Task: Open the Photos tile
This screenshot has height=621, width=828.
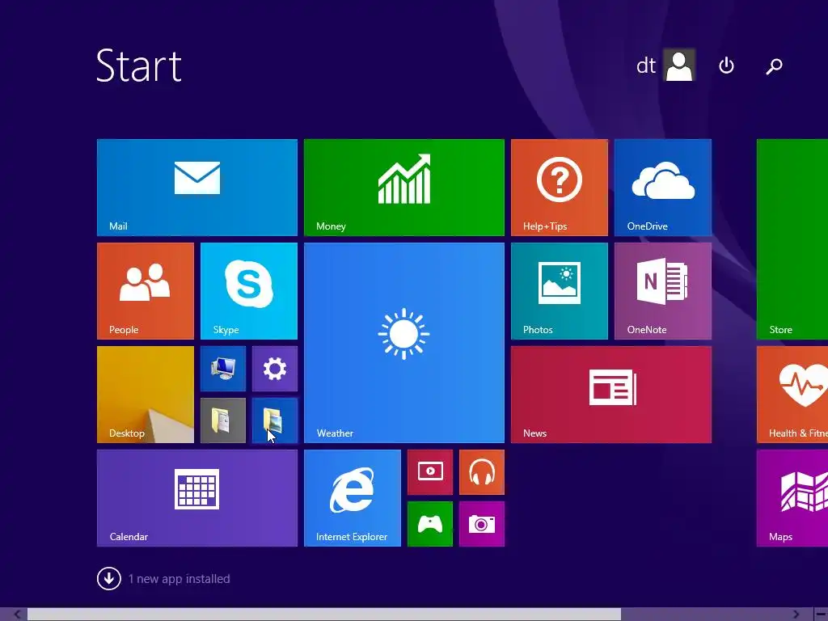Action: [560, 291]
